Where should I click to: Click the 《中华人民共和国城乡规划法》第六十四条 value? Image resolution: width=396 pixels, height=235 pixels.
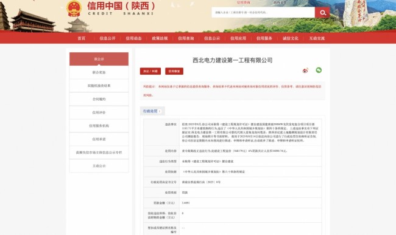(213, 172)
